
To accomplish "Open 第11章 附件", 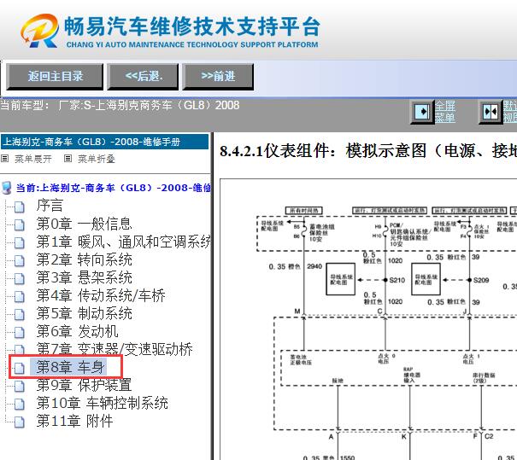I will pos(74,421).
